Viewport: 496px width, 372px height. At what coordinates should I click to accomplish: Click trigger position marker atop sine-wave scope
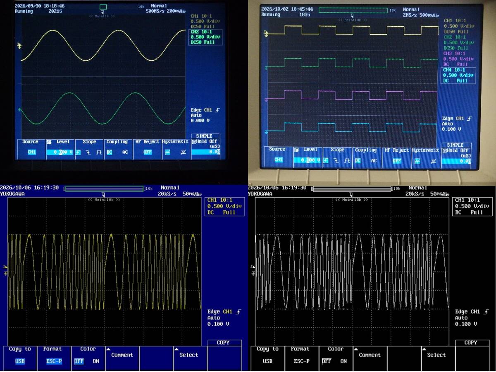coord(103,12)
